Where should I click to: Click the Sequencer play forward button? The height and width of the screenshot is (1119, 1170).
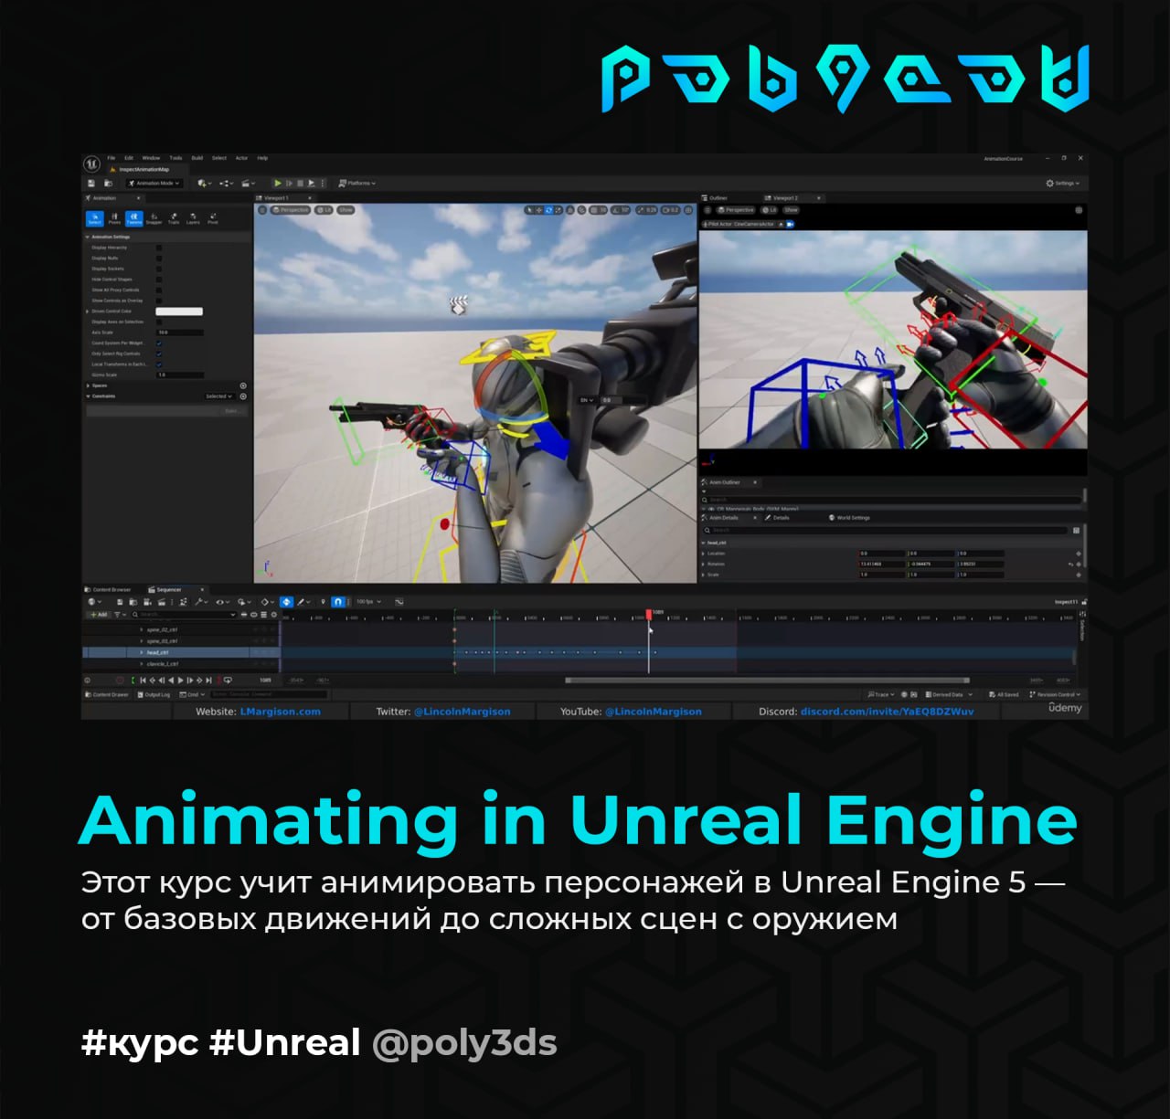pyautogui.click(x=180, y=680)
